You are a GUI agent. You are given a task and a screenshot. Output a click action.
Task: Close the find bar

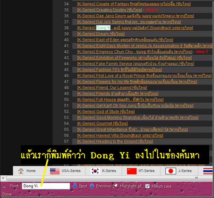click(x=4, y=186)
